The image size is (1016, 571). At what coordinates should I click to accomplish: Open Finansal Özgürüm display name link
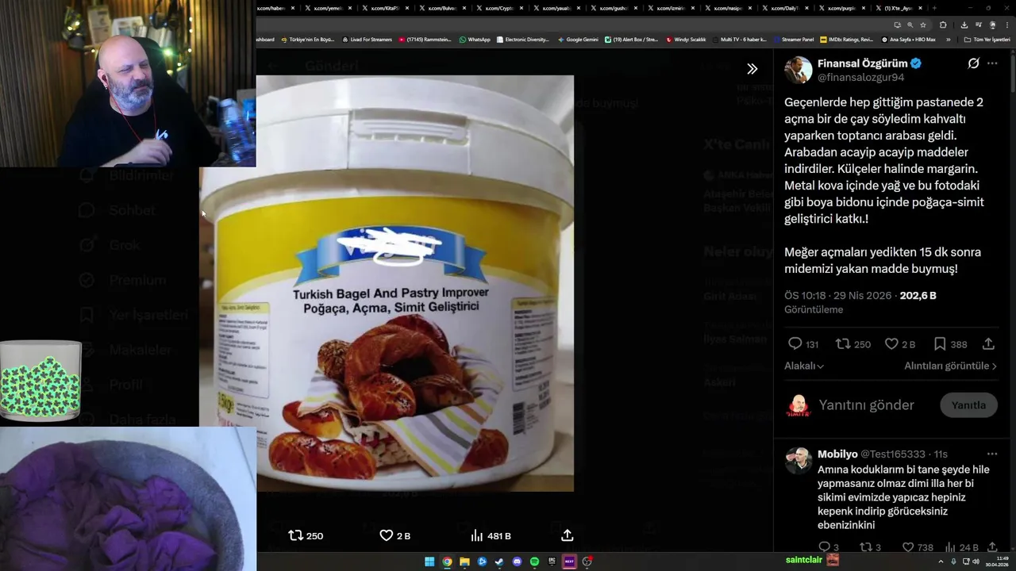click(x=862, y=63)
